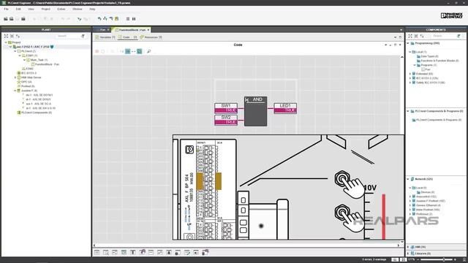Collapse the Axioline F node in PLANT

click(15, 91)
